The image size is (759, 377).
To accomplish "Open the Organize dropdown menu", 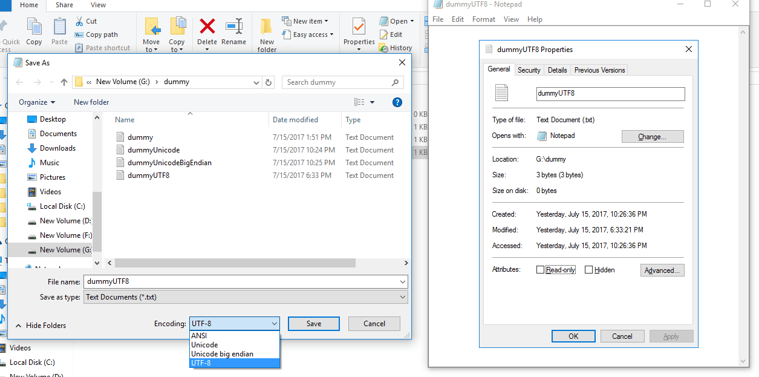I will point(37,102).
